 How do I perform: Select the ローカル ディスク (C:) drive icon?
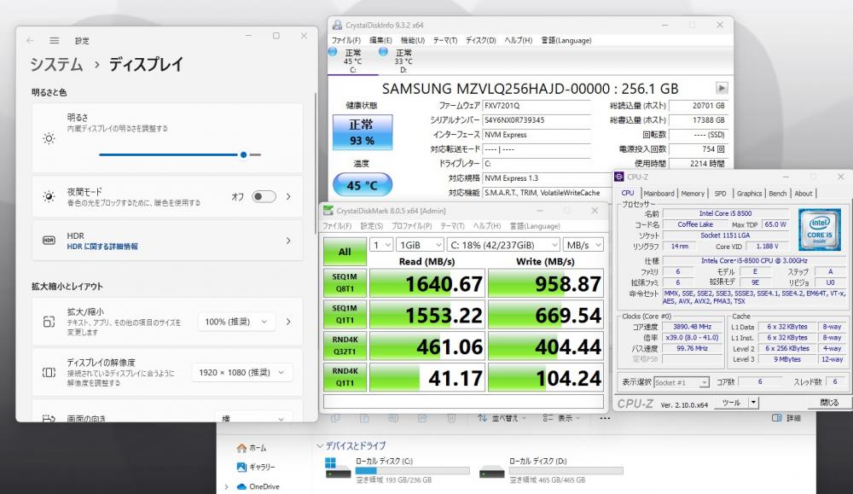338,468
